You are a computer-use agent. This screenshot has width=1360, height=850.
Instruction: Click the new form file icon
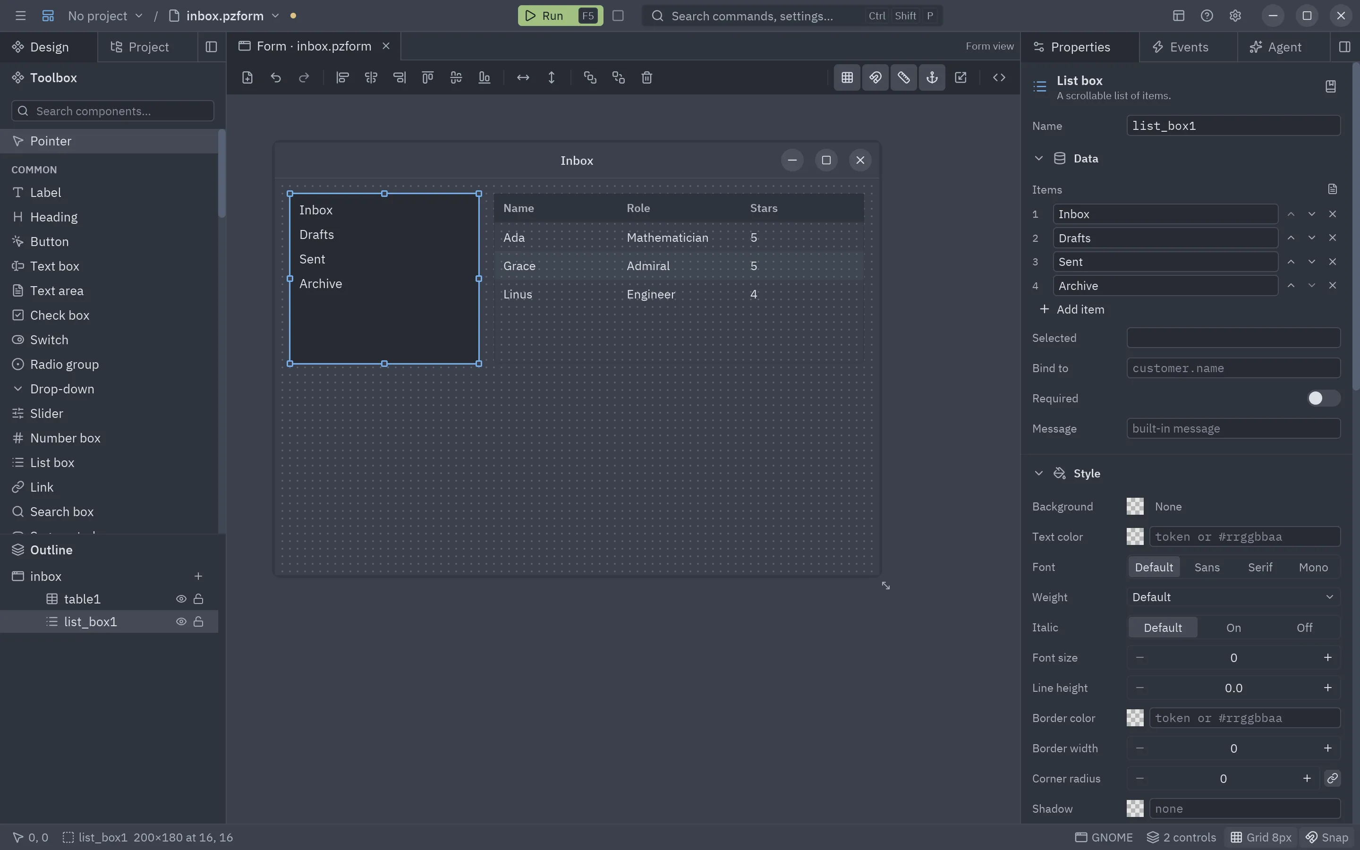(x=247, y=77)
